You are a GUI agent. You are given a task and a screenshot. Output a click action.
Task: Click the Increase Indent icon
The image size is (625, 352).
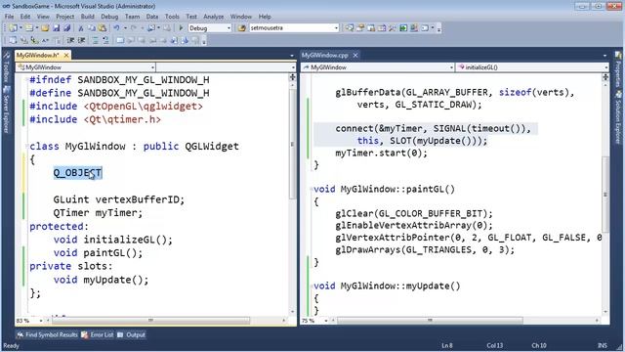pyautogui.click(x=82, y=40)
